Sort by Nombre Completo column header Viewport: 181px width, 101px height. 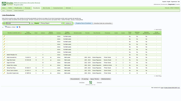[x=14, y=33]
